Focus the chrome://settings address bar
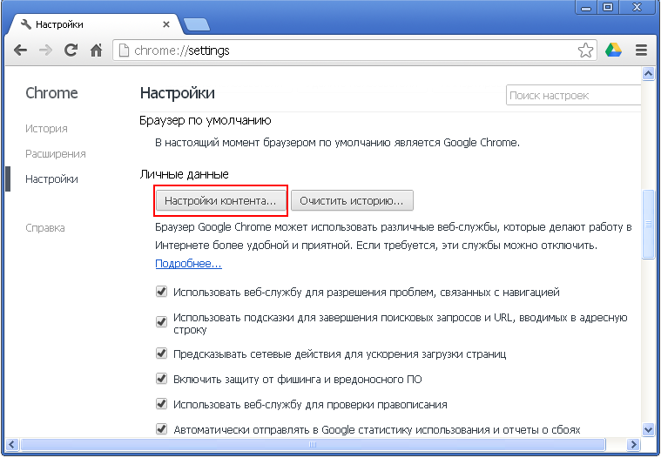This screenshot has height=458, width=661. coord(354,51)
